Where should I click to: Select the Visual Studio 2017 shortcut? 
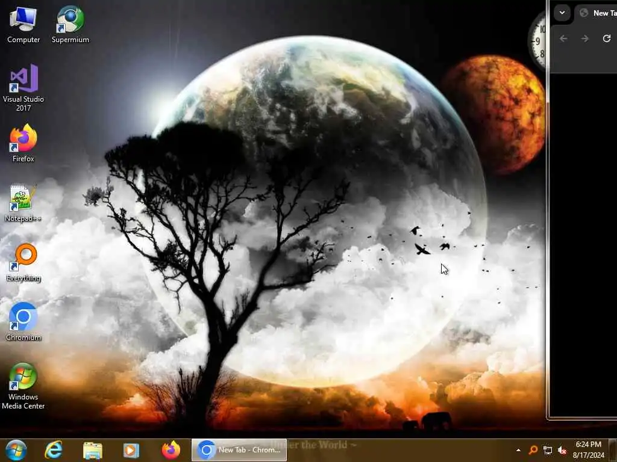click(23, 88)
